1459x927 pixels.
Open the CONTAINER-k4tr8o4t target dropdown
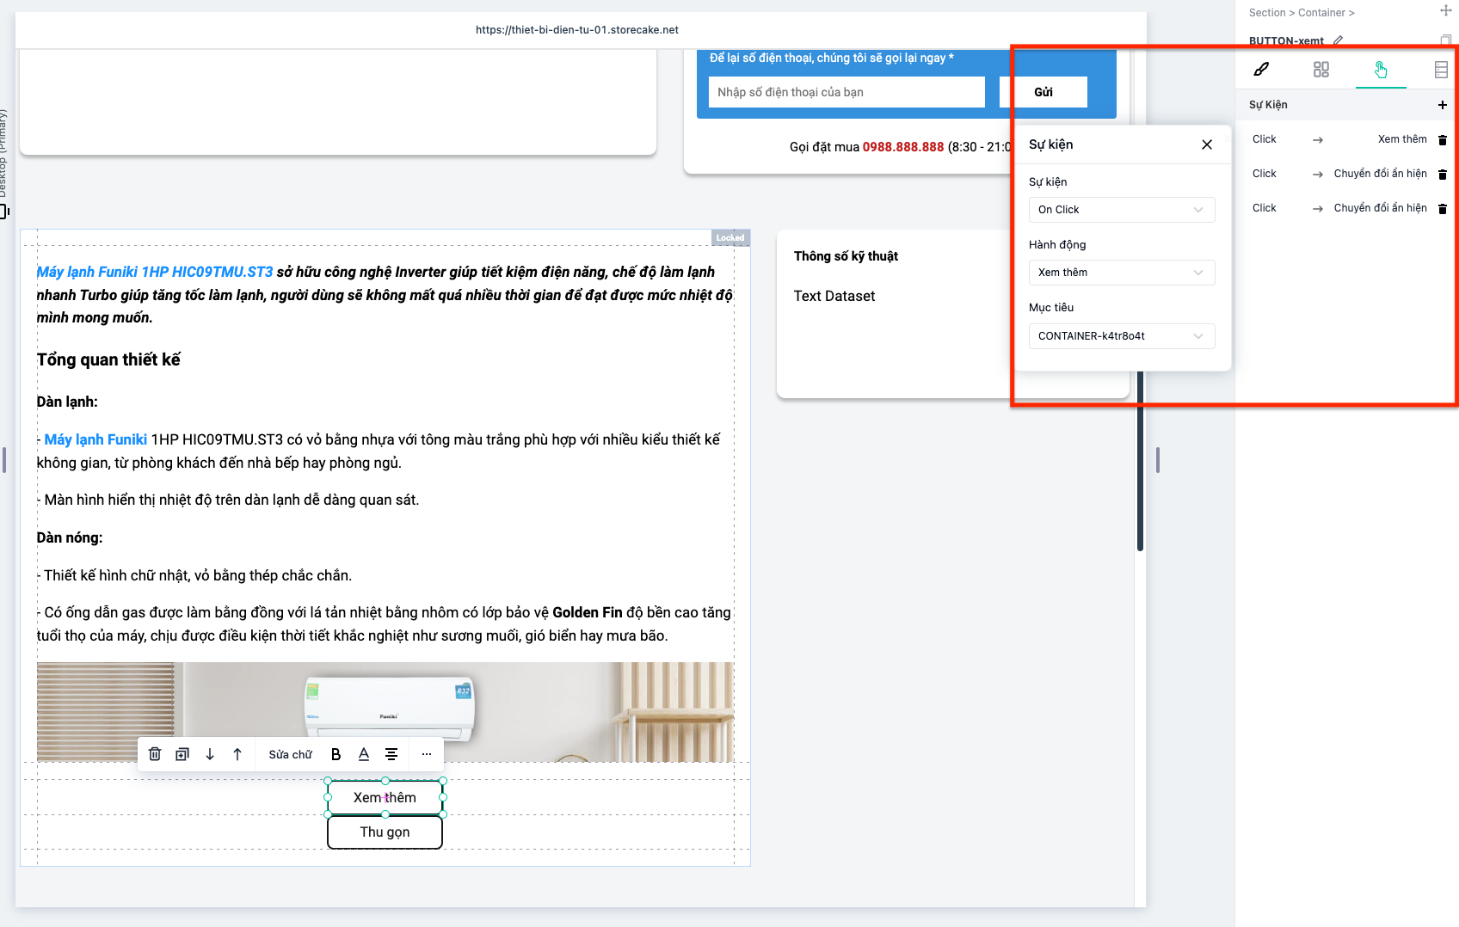pos(1121,336)
